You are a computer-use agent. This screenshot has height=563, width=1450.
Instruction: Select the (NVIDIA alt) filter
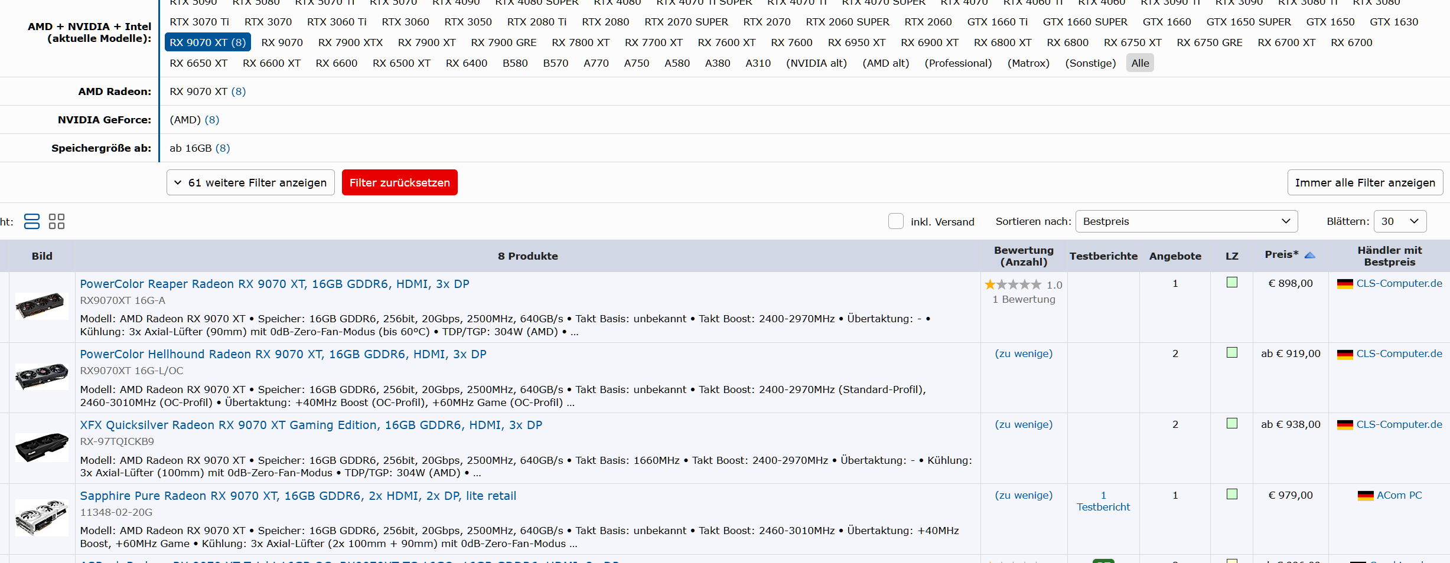click(816, 63)
